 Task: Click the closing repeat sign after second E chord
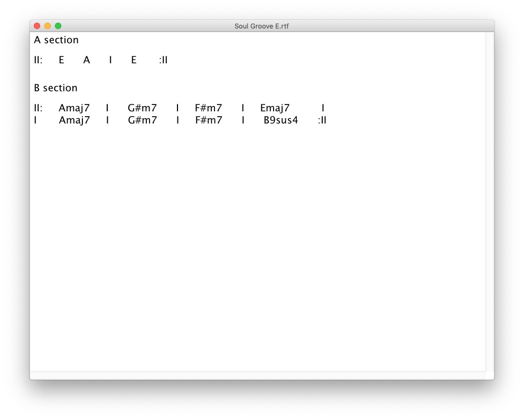coord(163,60)
